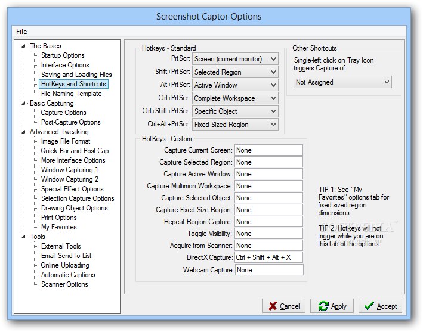Click the Acquire from Scanner hotkey field
423x332 pixels.
click(268, 246)
